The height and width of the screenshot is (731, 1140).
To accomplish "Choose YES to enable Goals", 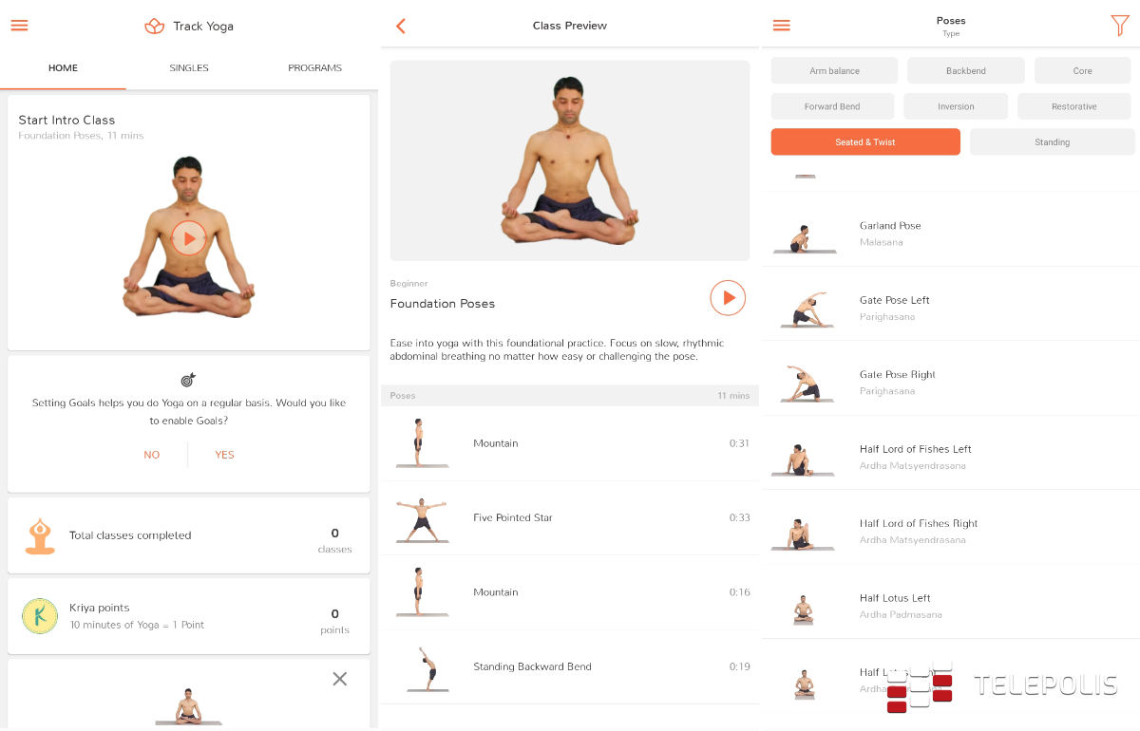I will [x=224, y=455].
